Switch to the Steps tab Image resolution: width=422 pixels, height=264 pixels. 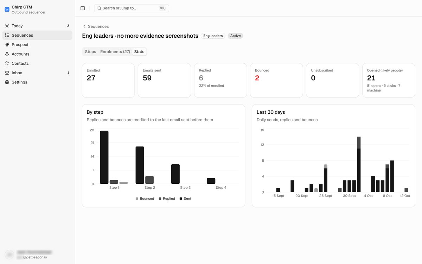coord(90,52)
